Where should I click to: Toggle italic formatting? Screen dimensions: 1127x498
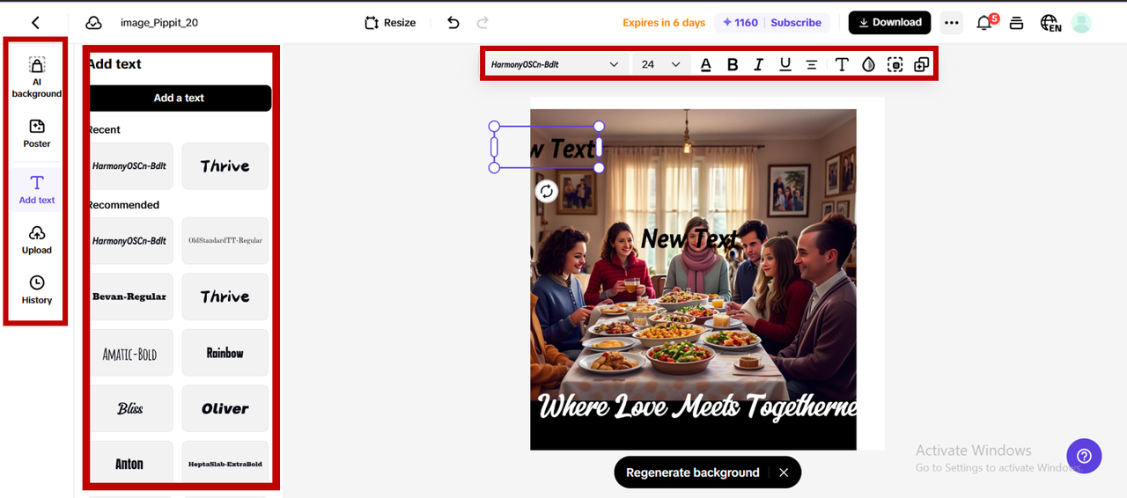tap(759, 64)
